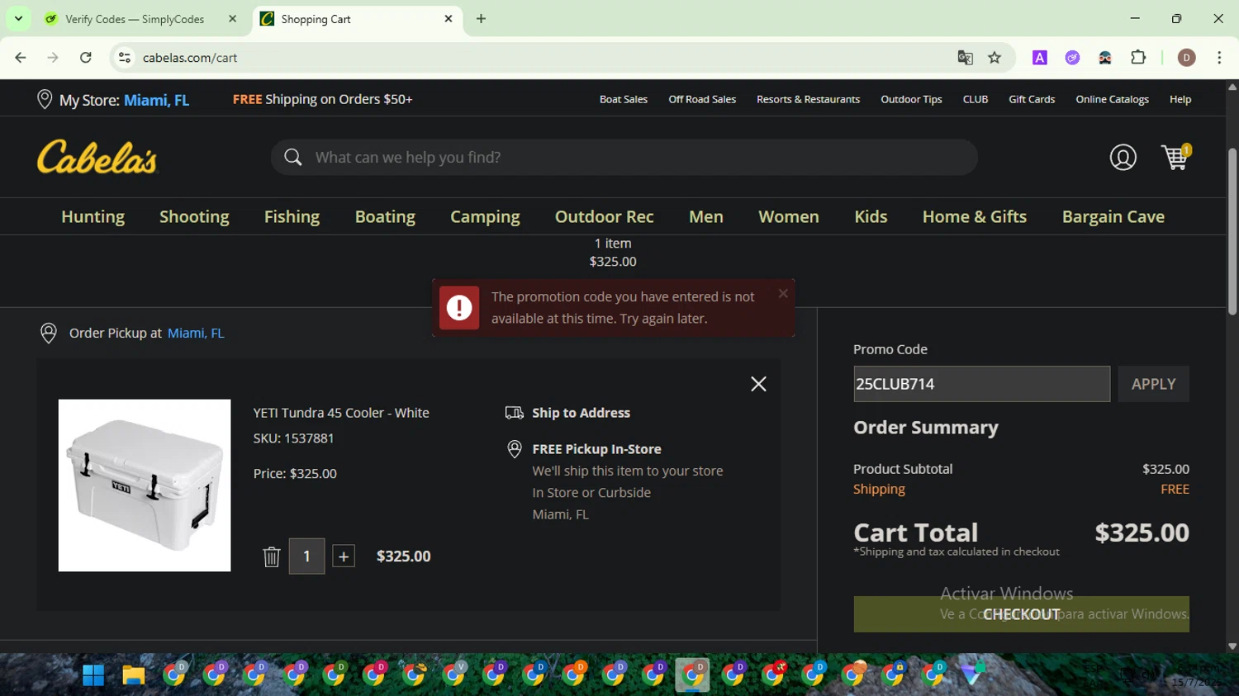Open the Shooting category menu
The width and height of the screenshot is (1239, 696).
tap(194, 216)
